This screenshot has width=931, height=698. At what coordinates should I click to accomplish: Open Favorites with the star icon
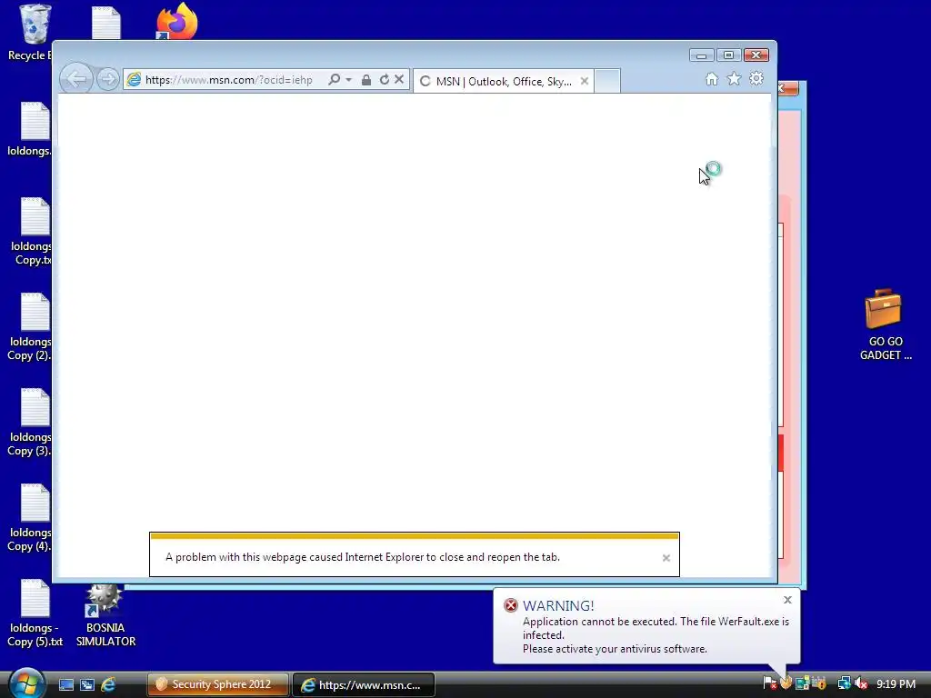[x=734, y=78]
